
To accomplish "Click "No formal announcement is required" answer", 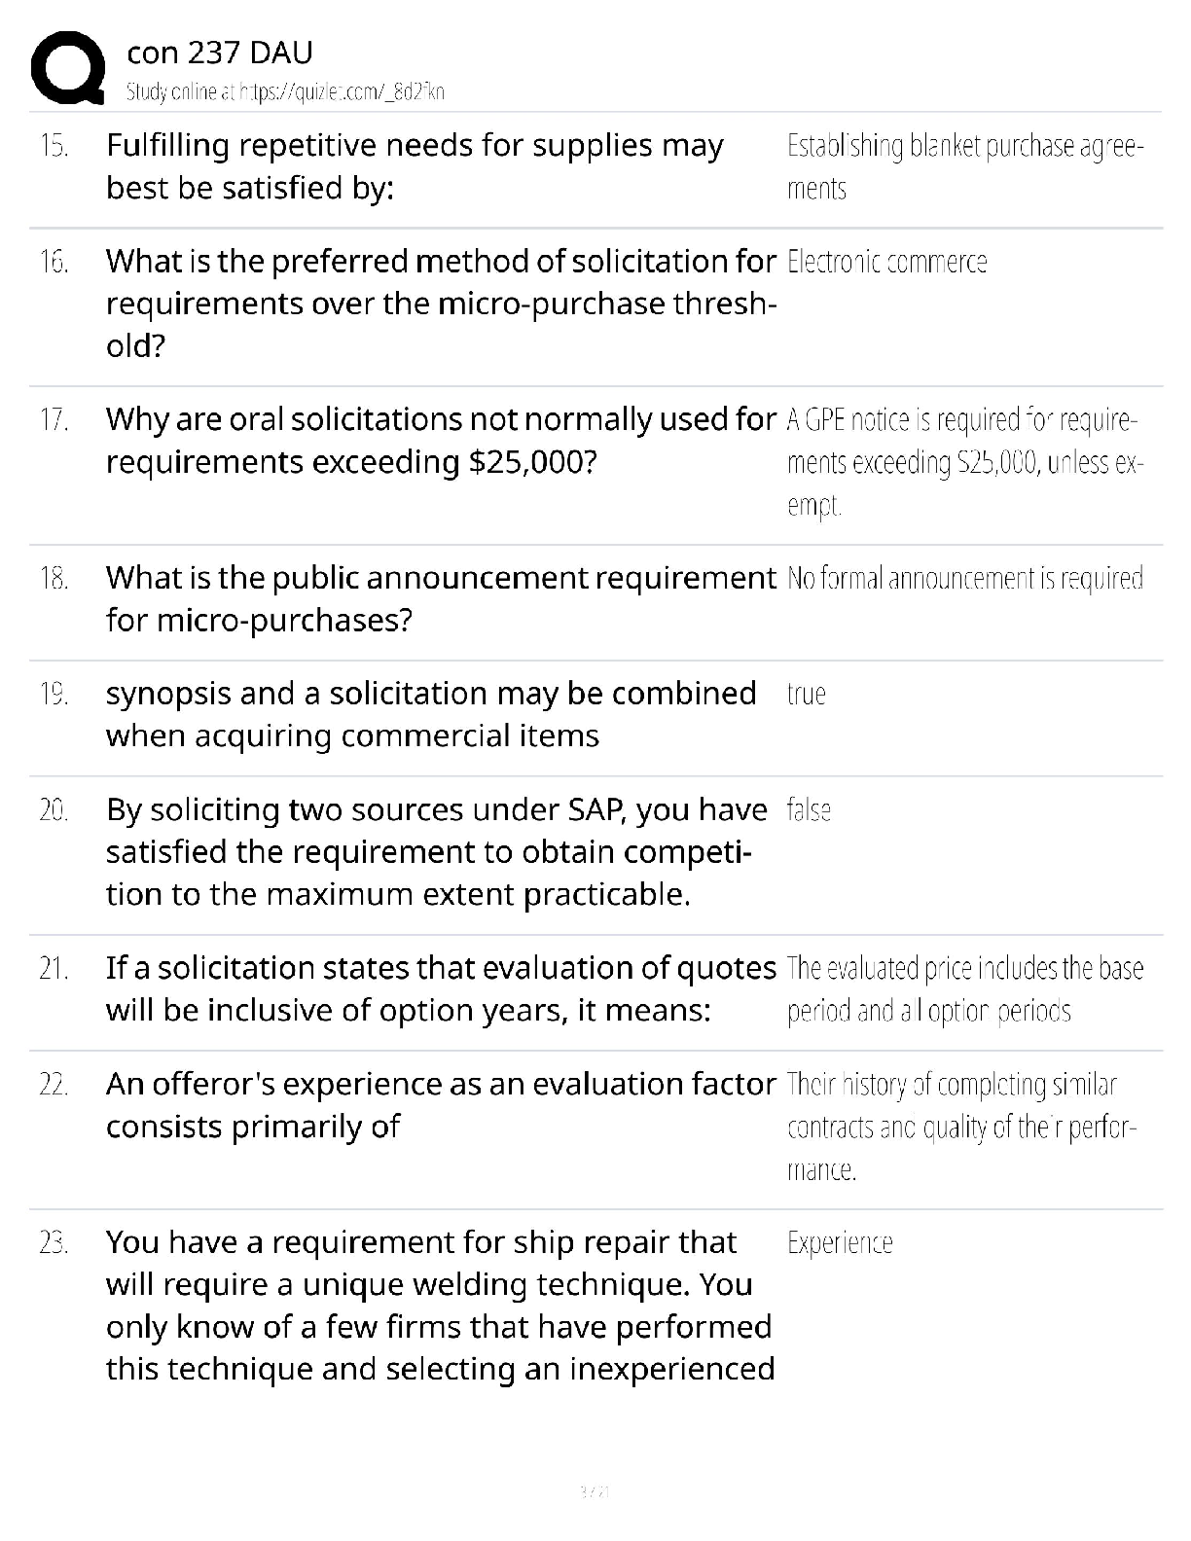I will (964, 579).
